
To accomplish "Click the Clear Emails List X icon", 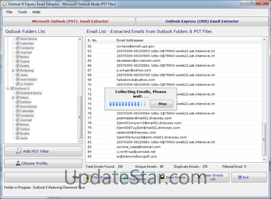I will (x=199, y=177).
